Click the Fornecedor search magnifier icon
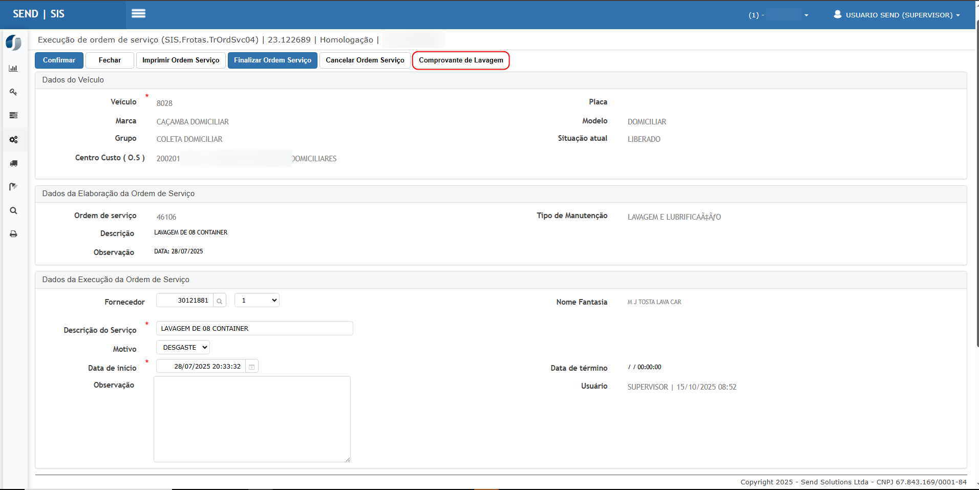This screenshot has height=490, width=979. pyautogui.click(x=220, y=301)
